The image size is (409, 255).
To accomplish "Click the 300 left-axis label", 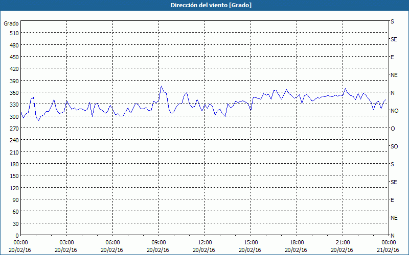I will click(x=14, y=117).
